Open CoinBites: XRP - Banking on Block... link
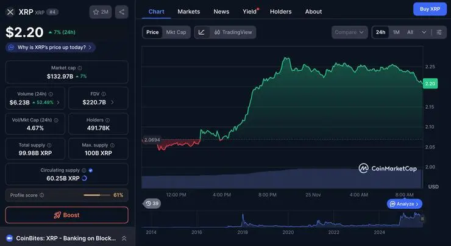This screenshot has width=451, height=246. point(66,238)
